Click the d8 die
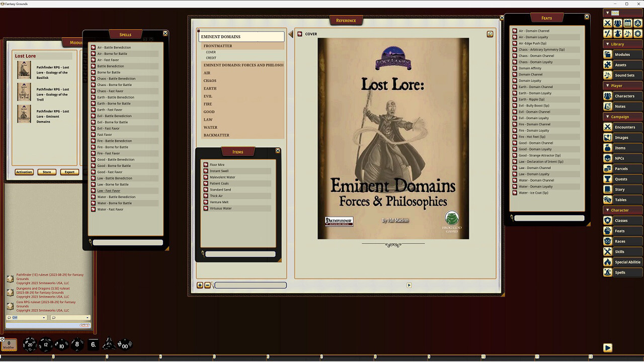644x362 pixels. [76, 344]
